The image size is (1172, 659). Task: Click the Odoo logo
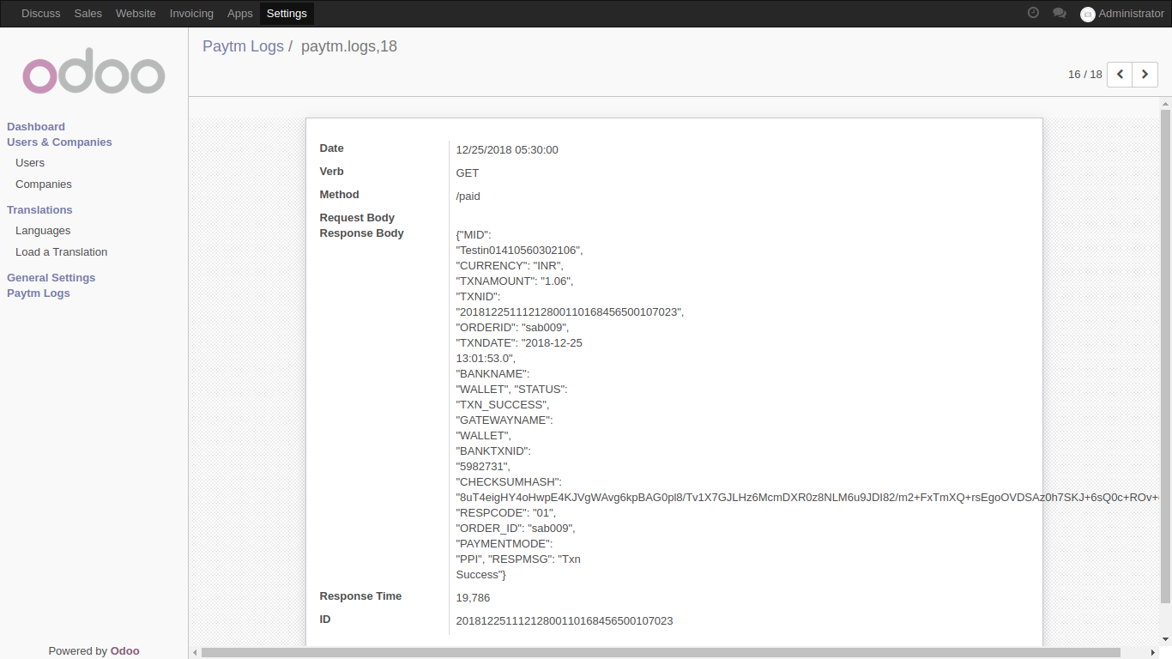pos(94,71)
